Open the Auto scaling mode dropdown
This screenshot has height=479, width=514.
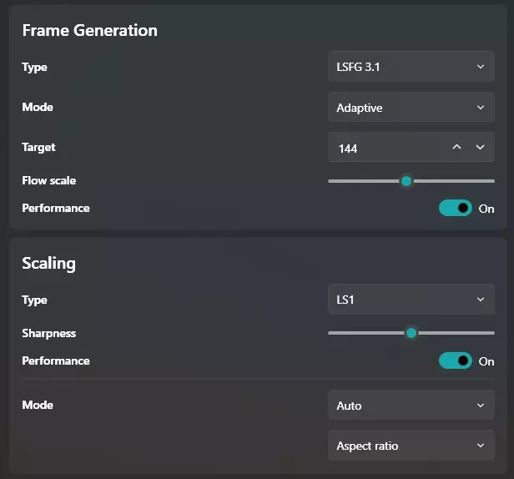coord(411,406)
